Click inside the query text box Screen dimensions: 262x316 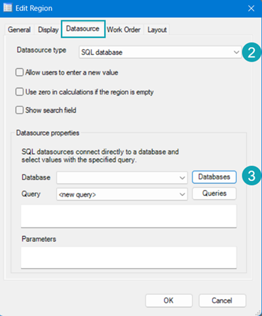(x=128, y=216)
